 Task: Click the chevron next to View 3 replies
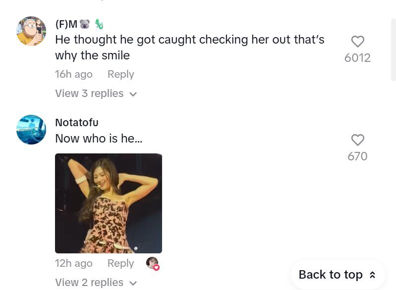point(133,94)
